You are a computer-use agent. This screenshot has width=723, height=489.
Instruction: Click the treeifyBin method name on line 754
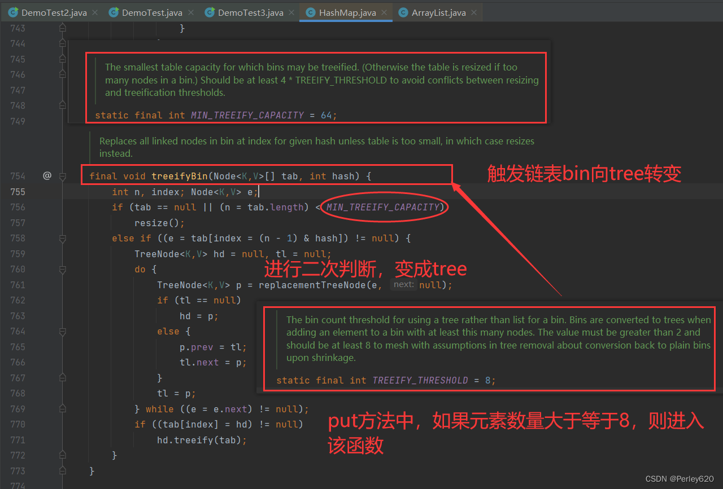180,176
